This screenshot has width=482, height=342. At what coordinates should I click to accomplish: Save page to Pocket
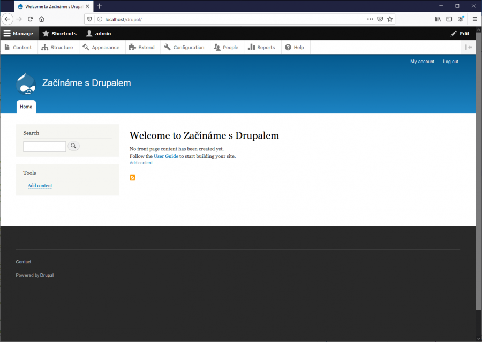coord(380,19)
